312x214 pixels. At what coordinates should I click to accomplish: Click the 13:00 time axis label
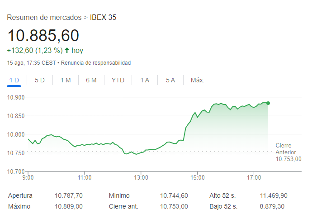point(141,177)
